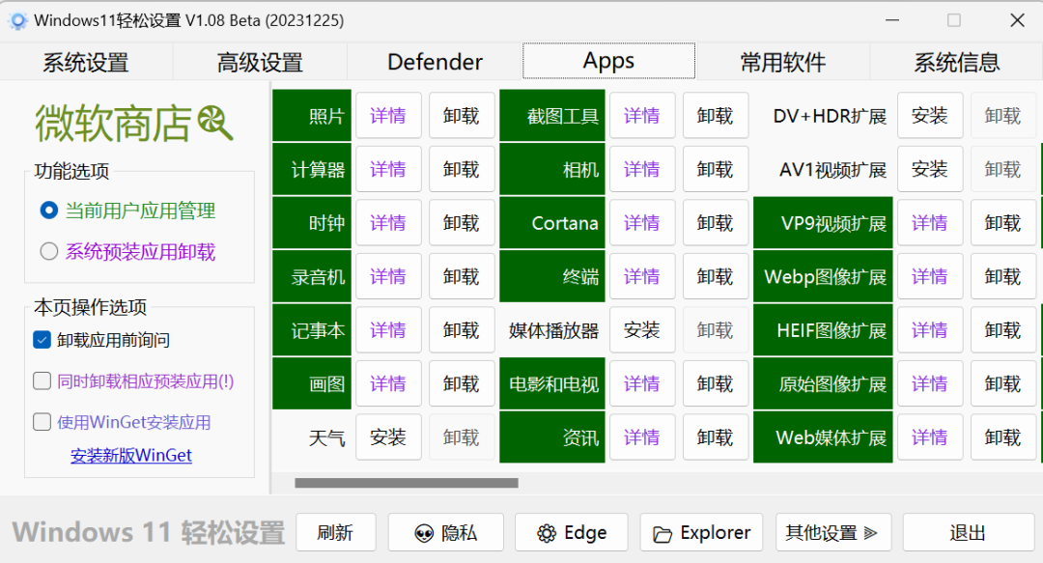Click the 截图工具 green app label
This screenshot has width=1043, height=563.
point(552,115)
